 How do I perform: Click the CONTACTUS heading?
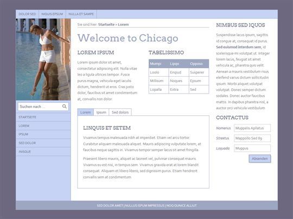click(x=232, y=117)
